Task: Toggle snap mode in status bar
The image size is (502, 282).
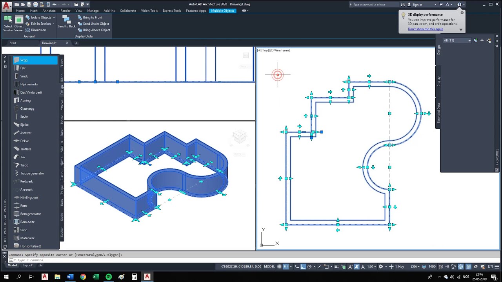Action: 286,267
